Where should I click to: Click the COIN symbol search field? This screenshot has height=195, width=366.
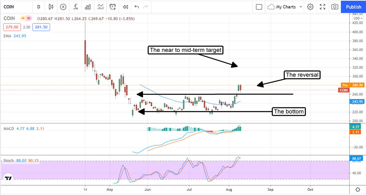15,7
